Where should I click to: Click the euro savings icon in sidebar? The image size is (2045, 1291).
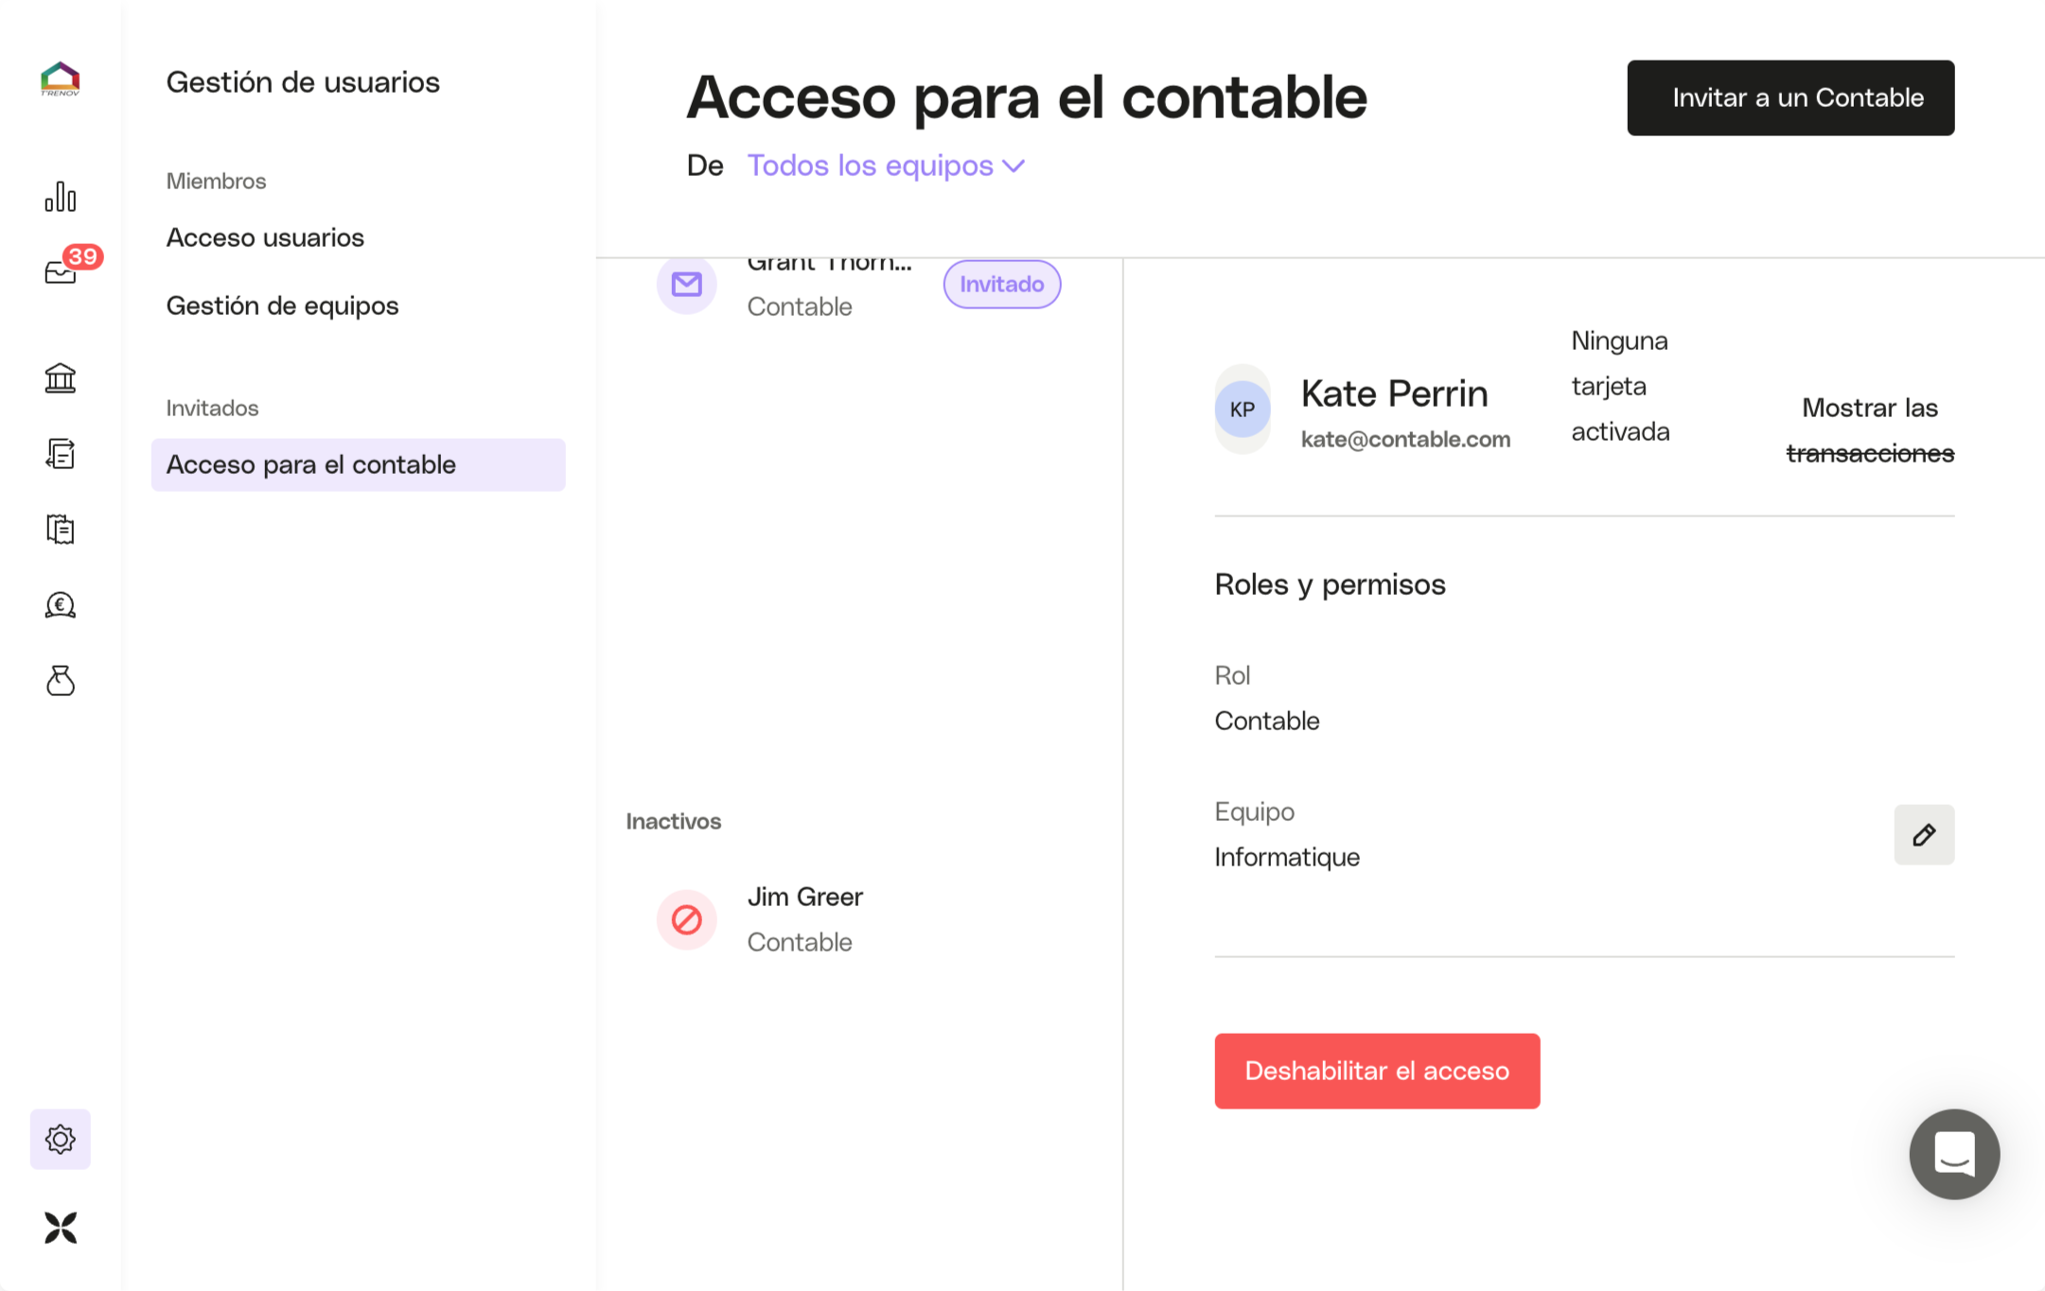[60, 605]
